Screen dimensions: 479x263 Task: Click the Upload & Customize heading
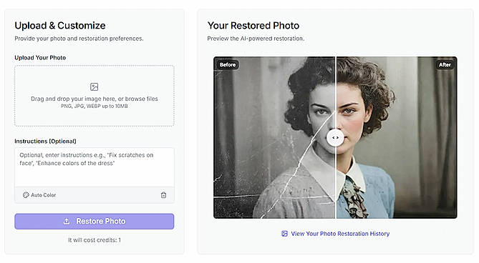point(60,26)
